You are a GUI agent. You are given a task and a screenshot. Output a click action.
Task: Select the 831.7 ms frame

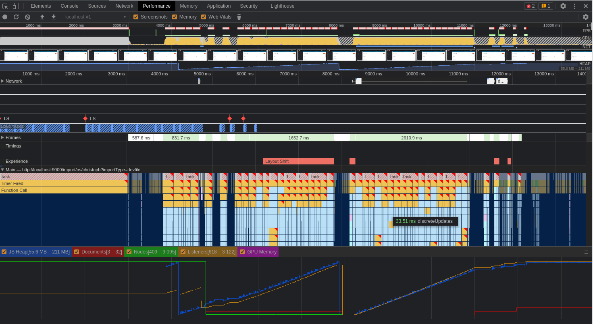[x=181, y=138]
